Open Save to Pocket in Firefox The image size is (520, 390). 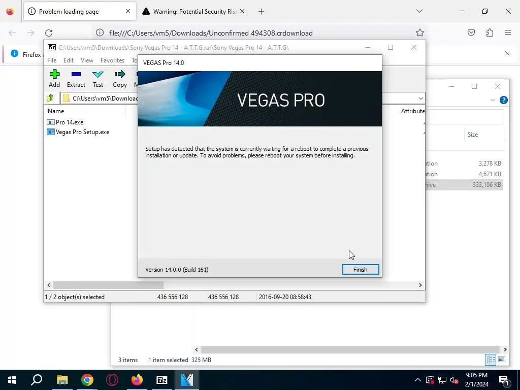471,32
